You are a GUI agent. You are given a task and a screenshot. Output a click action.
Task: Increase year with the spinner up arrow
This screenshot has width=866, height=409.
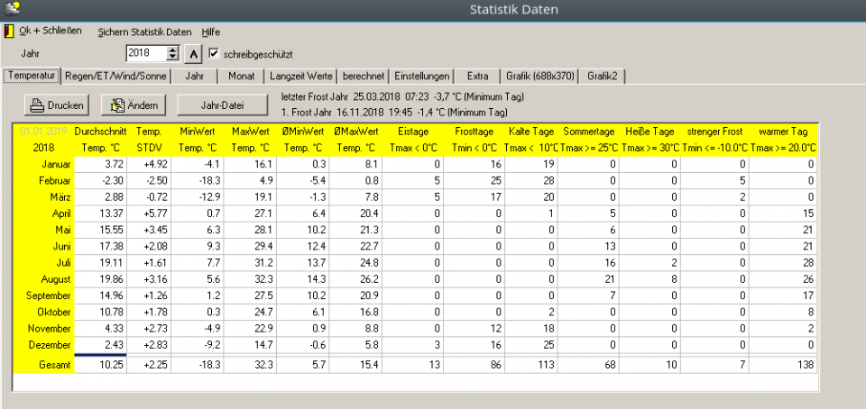pos(173,50)
